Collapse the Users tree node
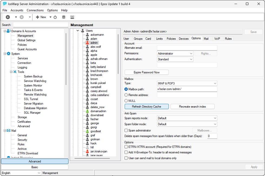 (x=78, y=31)
